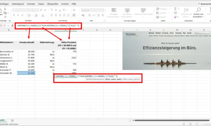Select the Format Painter brush
This screenshot has width=211, height=126.
[x=5, y=17]
